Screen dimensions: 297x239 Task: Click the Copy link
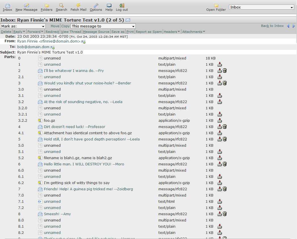pyautogui.click(x=65, y=26)
